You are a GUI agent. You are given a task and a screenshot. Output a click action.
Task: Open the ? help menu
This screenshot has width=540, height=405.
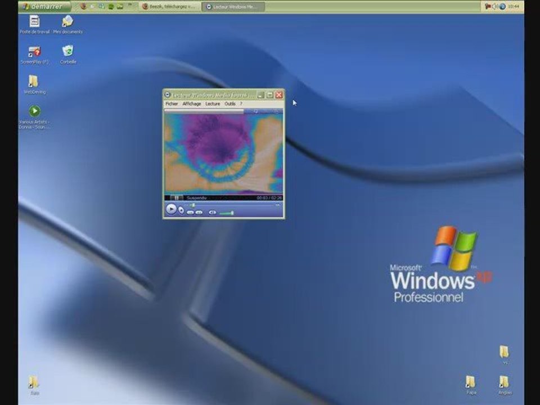click(x=241, y=103)
